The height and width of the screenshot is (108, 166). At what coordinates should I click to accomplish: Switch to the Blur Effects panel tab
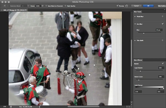[138, 60]
